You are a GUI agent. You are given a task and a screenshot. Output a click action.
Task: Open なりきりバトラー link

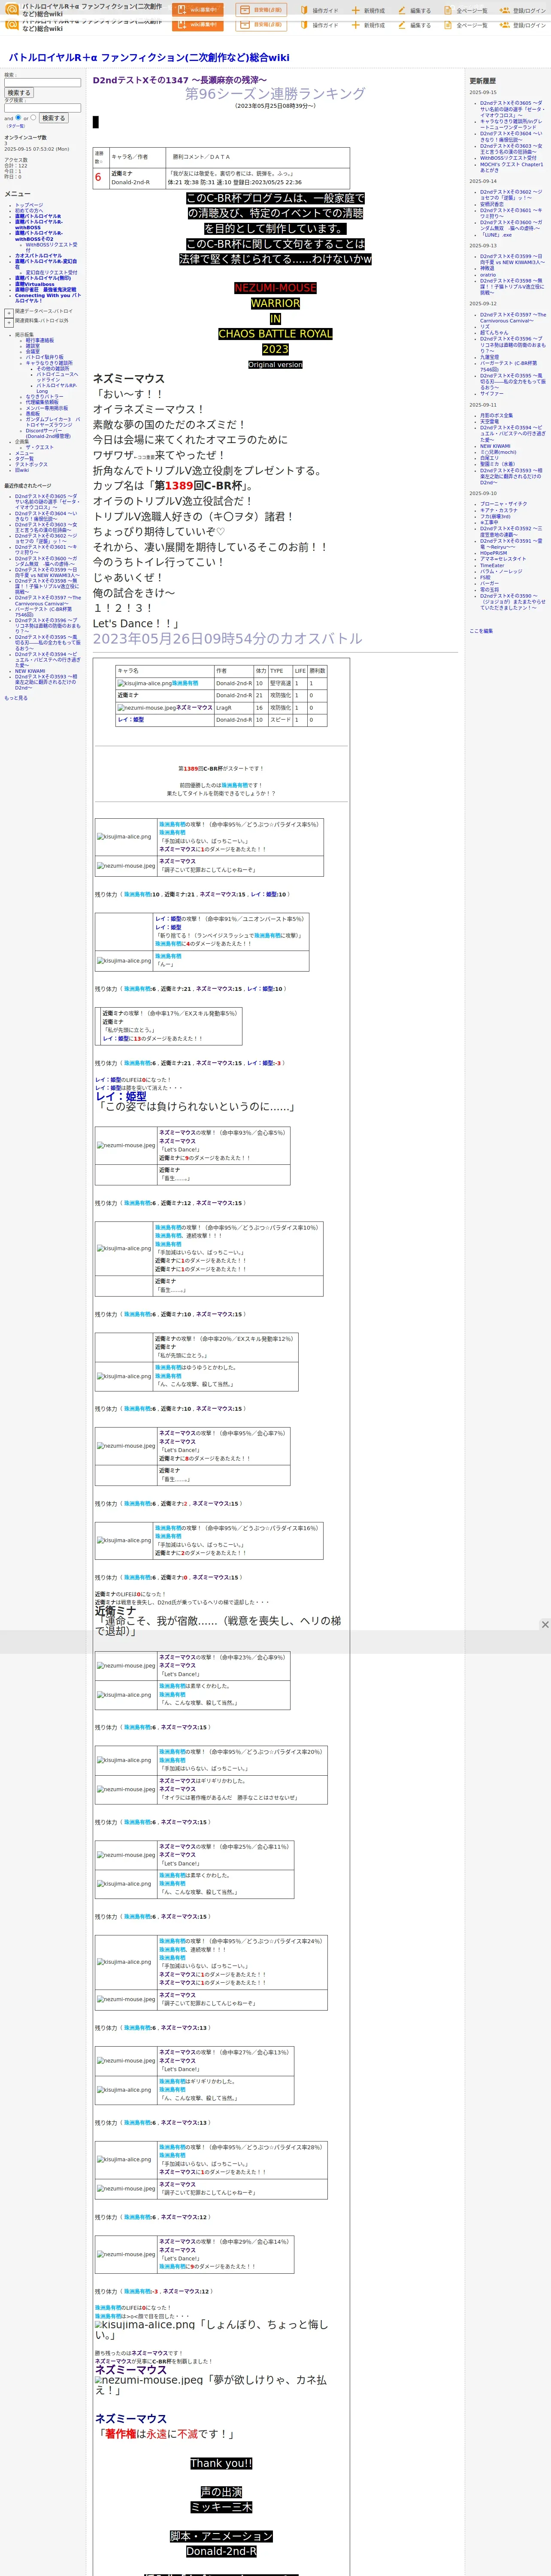(44, 397)
